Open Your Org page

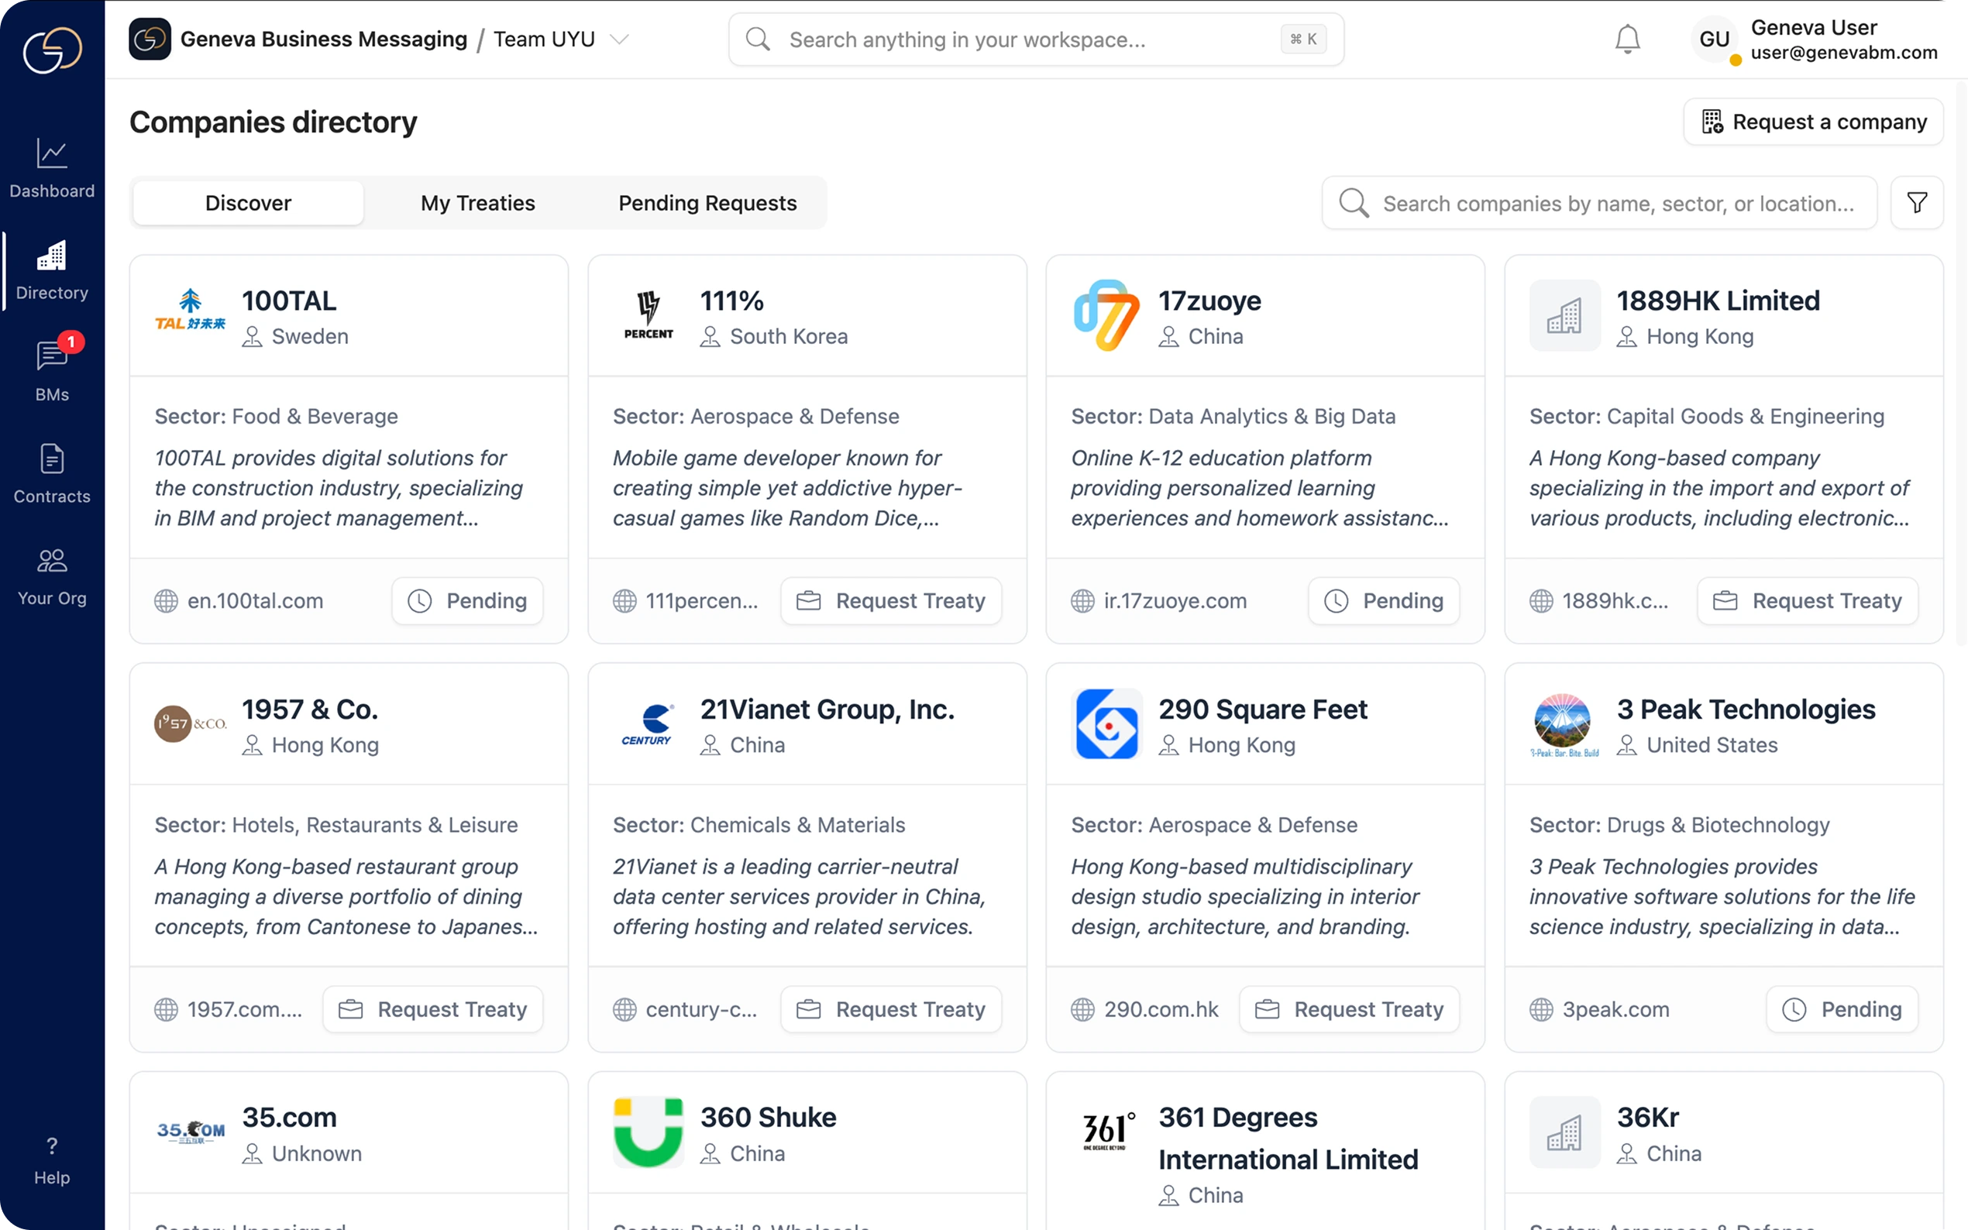(x=52, y=577)
